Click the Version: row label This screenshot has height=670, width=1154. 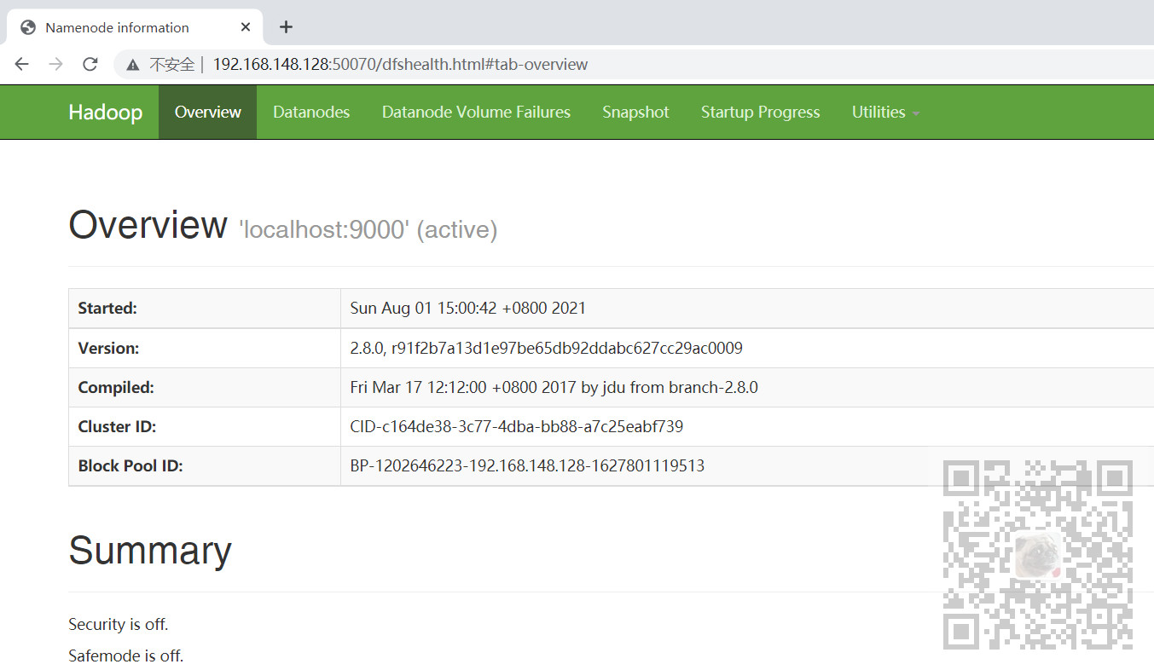(x=108, y=348)
